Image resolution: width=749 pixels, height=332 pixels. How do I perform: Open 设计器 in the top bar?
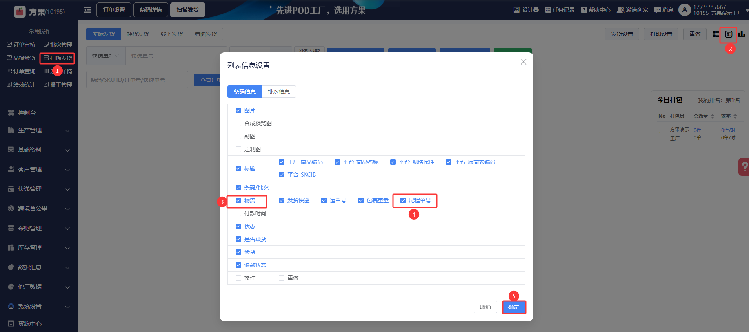pos(526,10)
